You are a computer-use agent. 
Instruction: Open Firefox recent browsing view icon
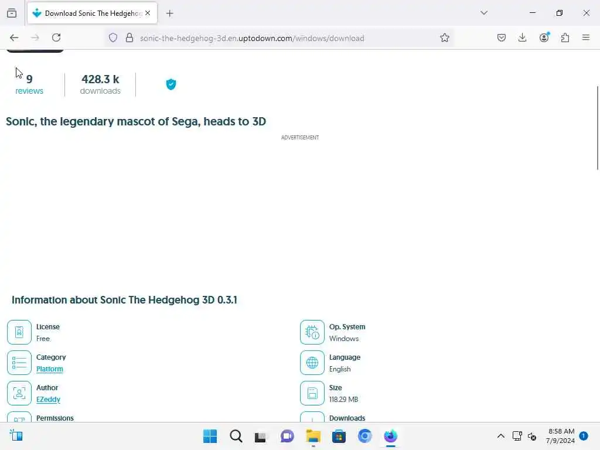[x=12, y=13]
